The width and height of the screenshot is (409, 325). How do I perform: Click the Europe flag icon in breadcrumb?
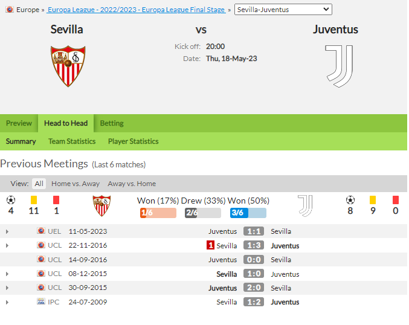10,10
